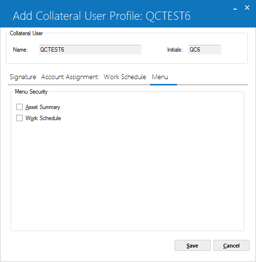
Task: Select the Menu tab
Action: click(x=160, y=77)
